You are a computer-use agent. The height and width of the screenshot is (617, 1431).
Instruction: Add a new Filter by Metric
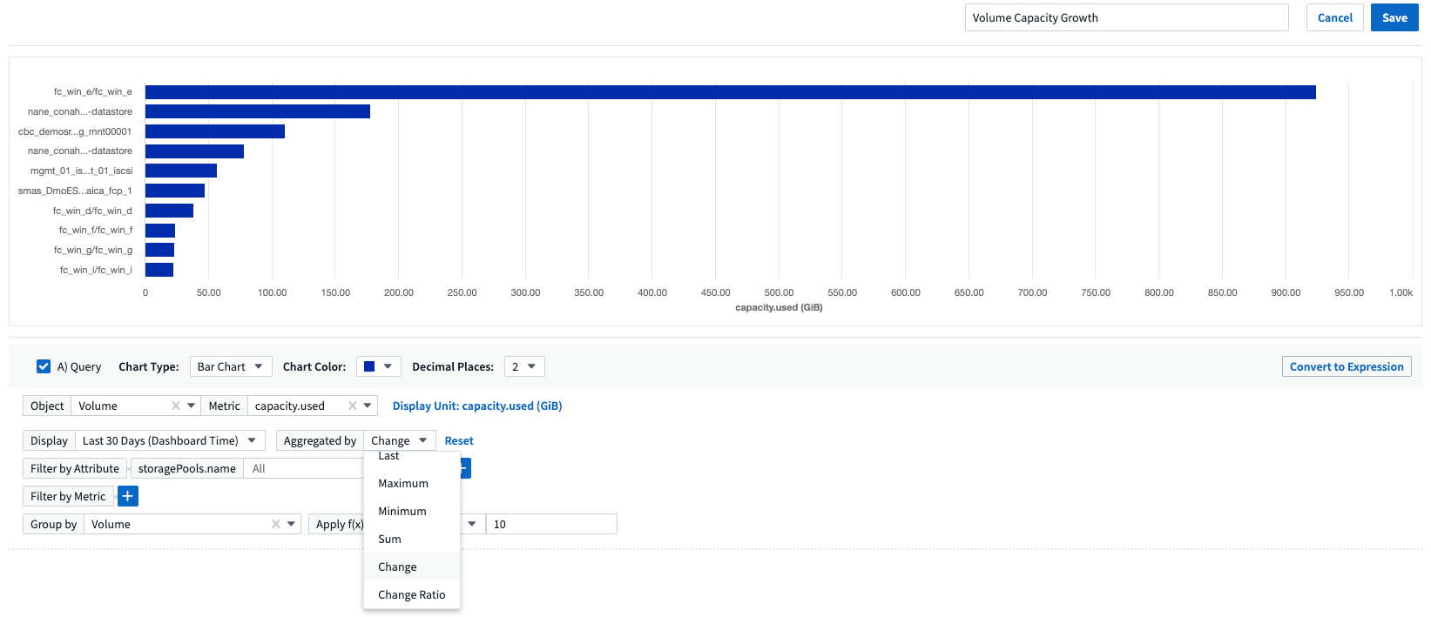[127, 496]
